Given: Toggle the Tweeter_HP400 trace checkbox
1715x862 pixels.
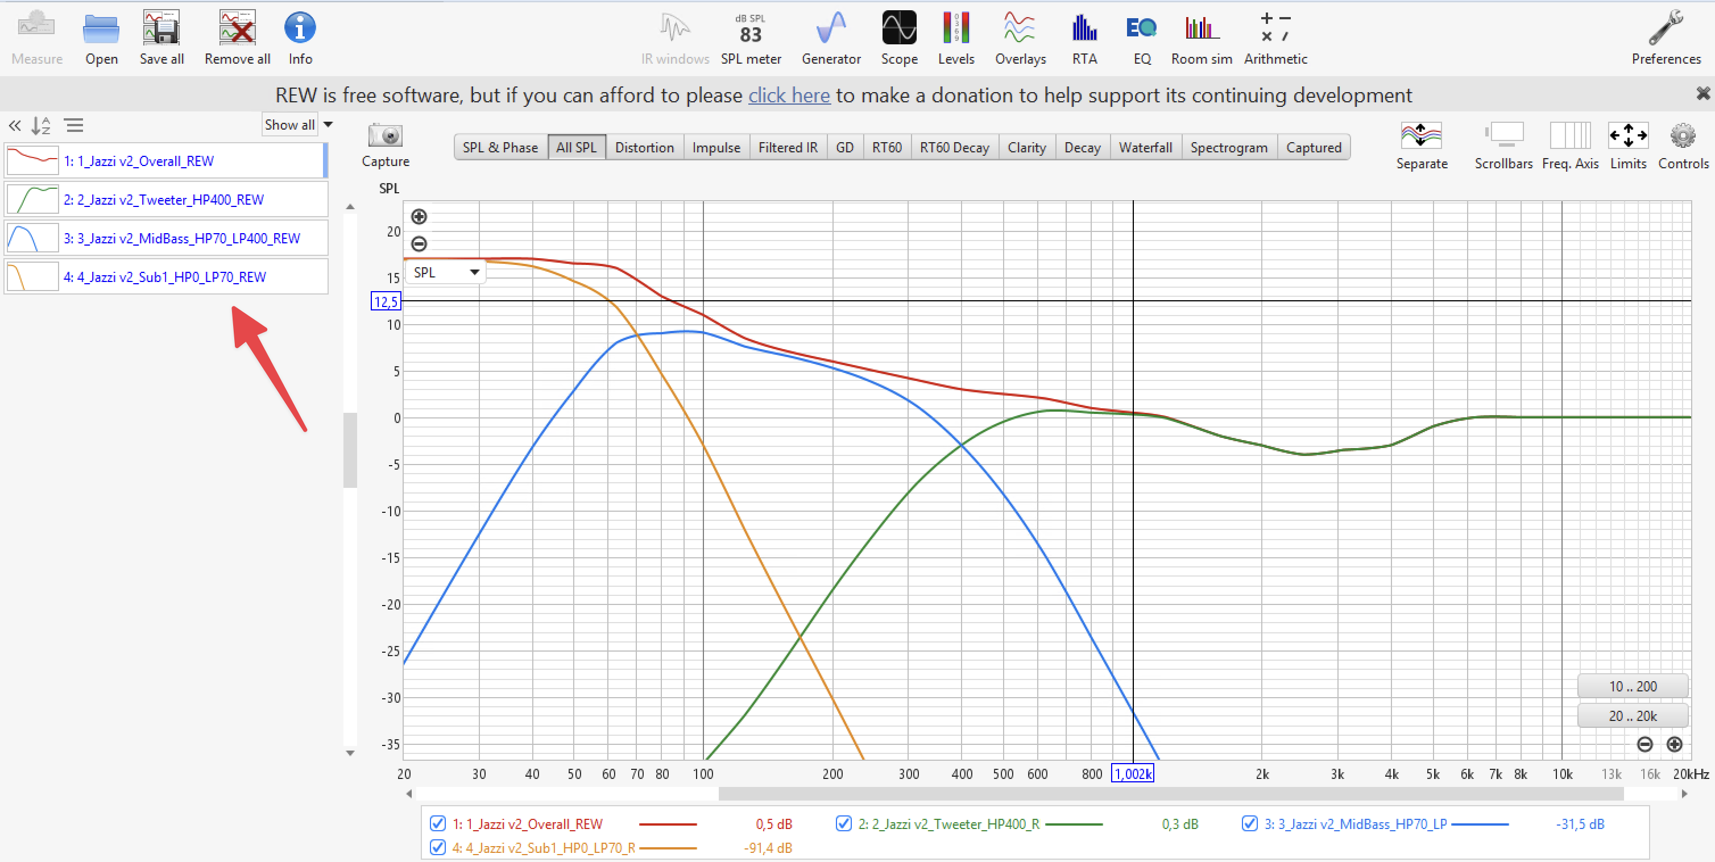Looking at the screenshot, I should (x=843, y=823).
